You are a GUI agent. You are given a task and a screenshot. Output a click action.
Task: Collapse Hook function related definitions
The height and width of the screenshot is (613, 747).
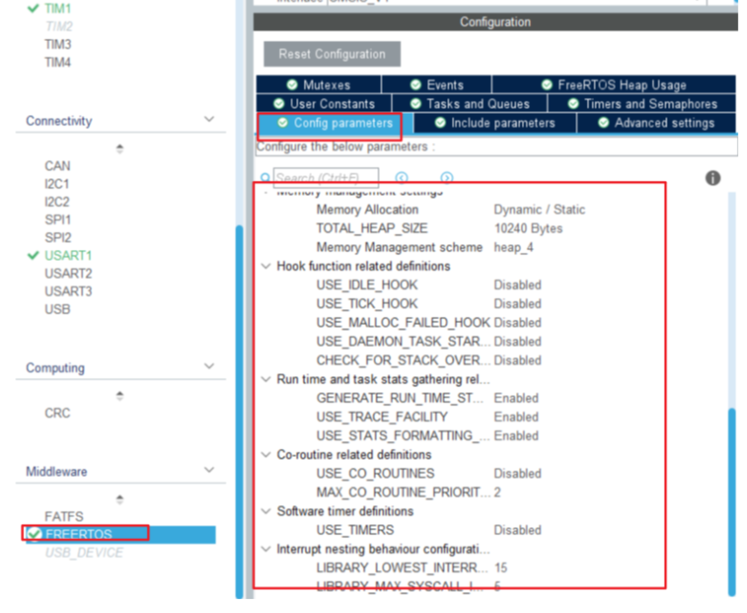(266, 266)
